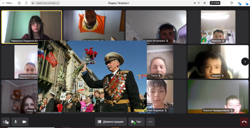Open the Чат panel
Viewport: 250px width, 128px height.
coord(137,122)
